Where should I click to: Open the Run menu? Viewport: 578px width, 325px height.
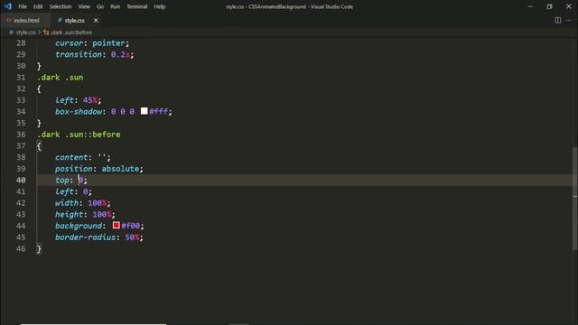click(115, 6)
